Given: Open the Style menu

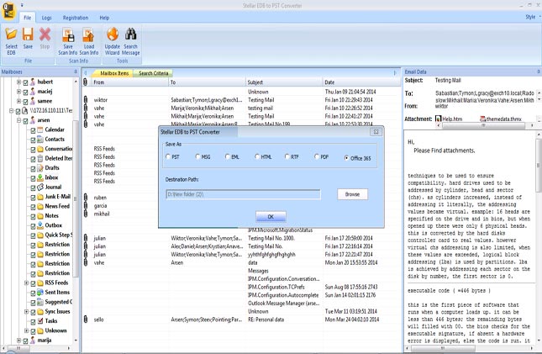Looking at the screenshot, I should (x=532, y=17).
